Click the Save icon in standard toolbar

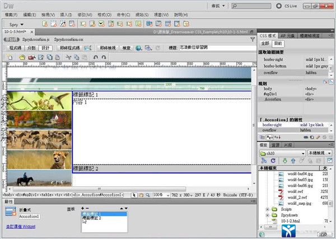(x=41, y=57)
